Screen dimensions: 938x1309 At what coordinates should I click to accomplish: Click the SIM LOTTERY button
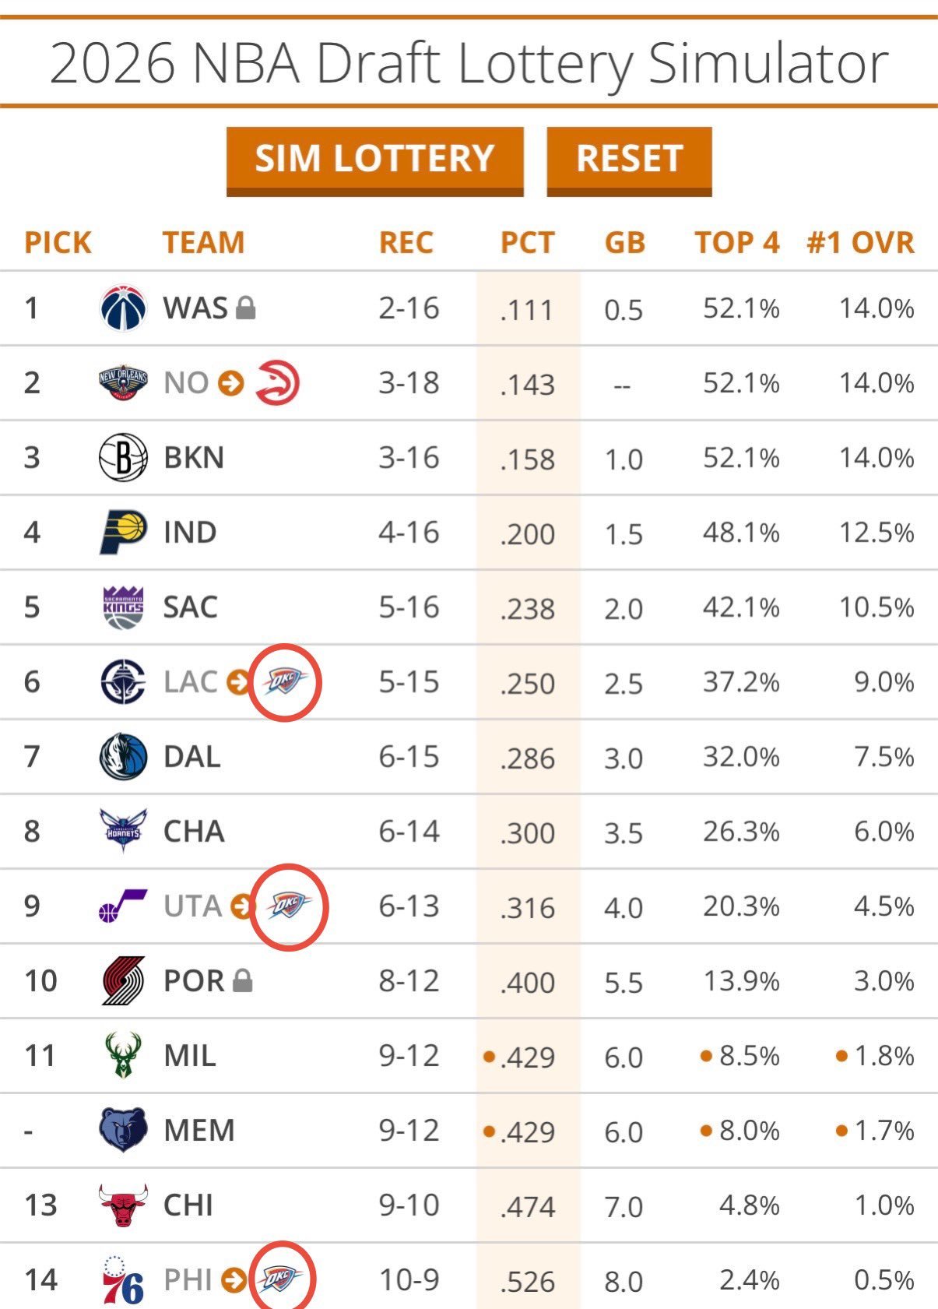tap(374, 160)
